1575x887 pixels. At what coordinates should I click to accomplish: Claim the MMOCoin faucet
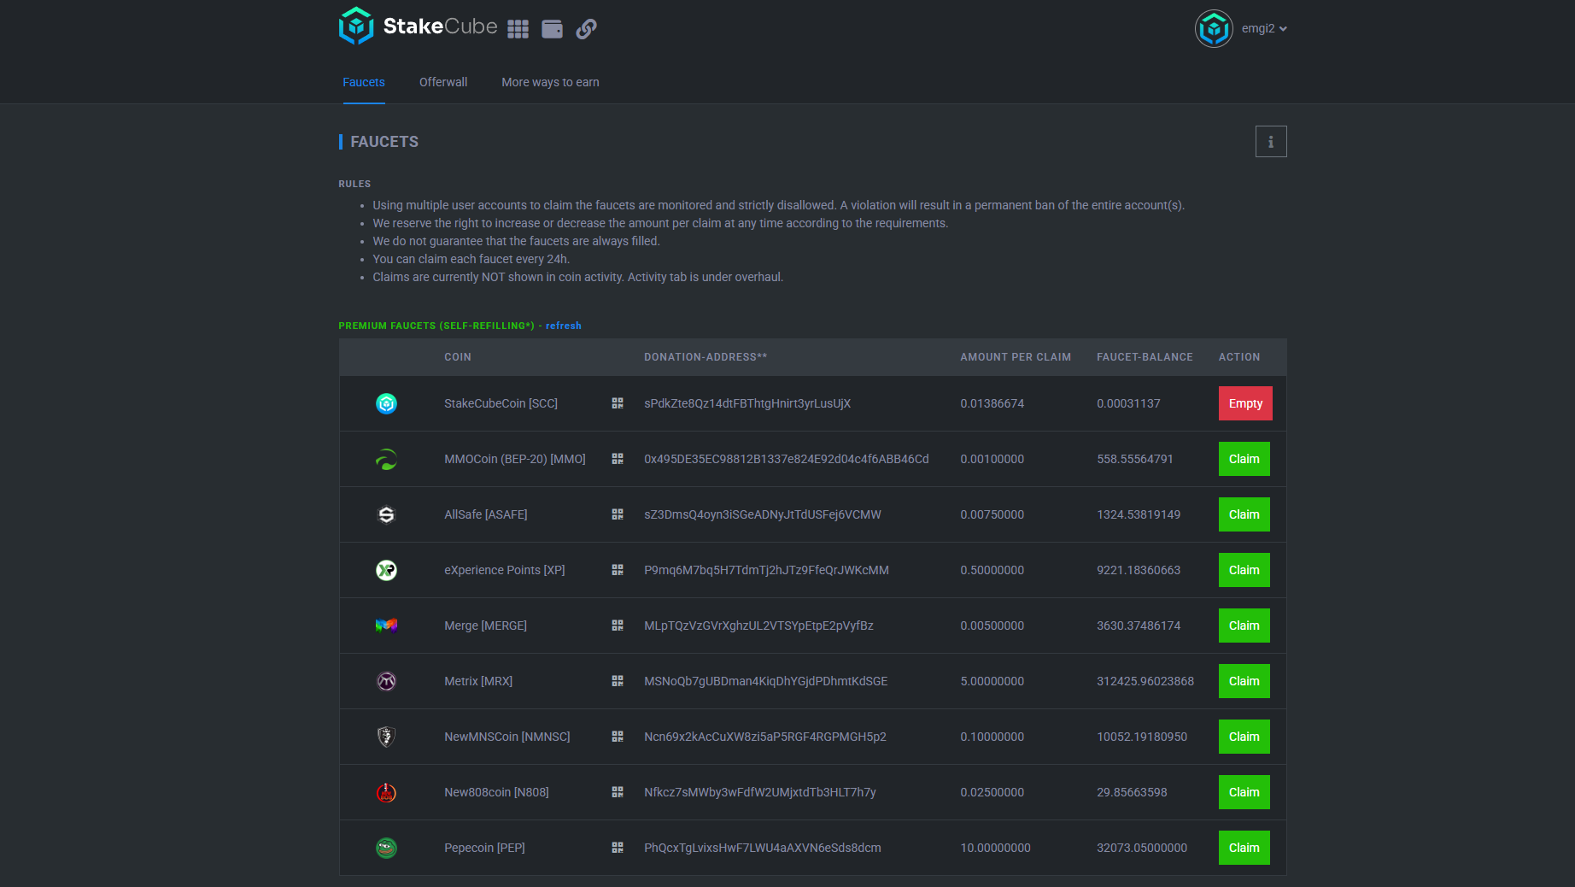point(1244,459)
